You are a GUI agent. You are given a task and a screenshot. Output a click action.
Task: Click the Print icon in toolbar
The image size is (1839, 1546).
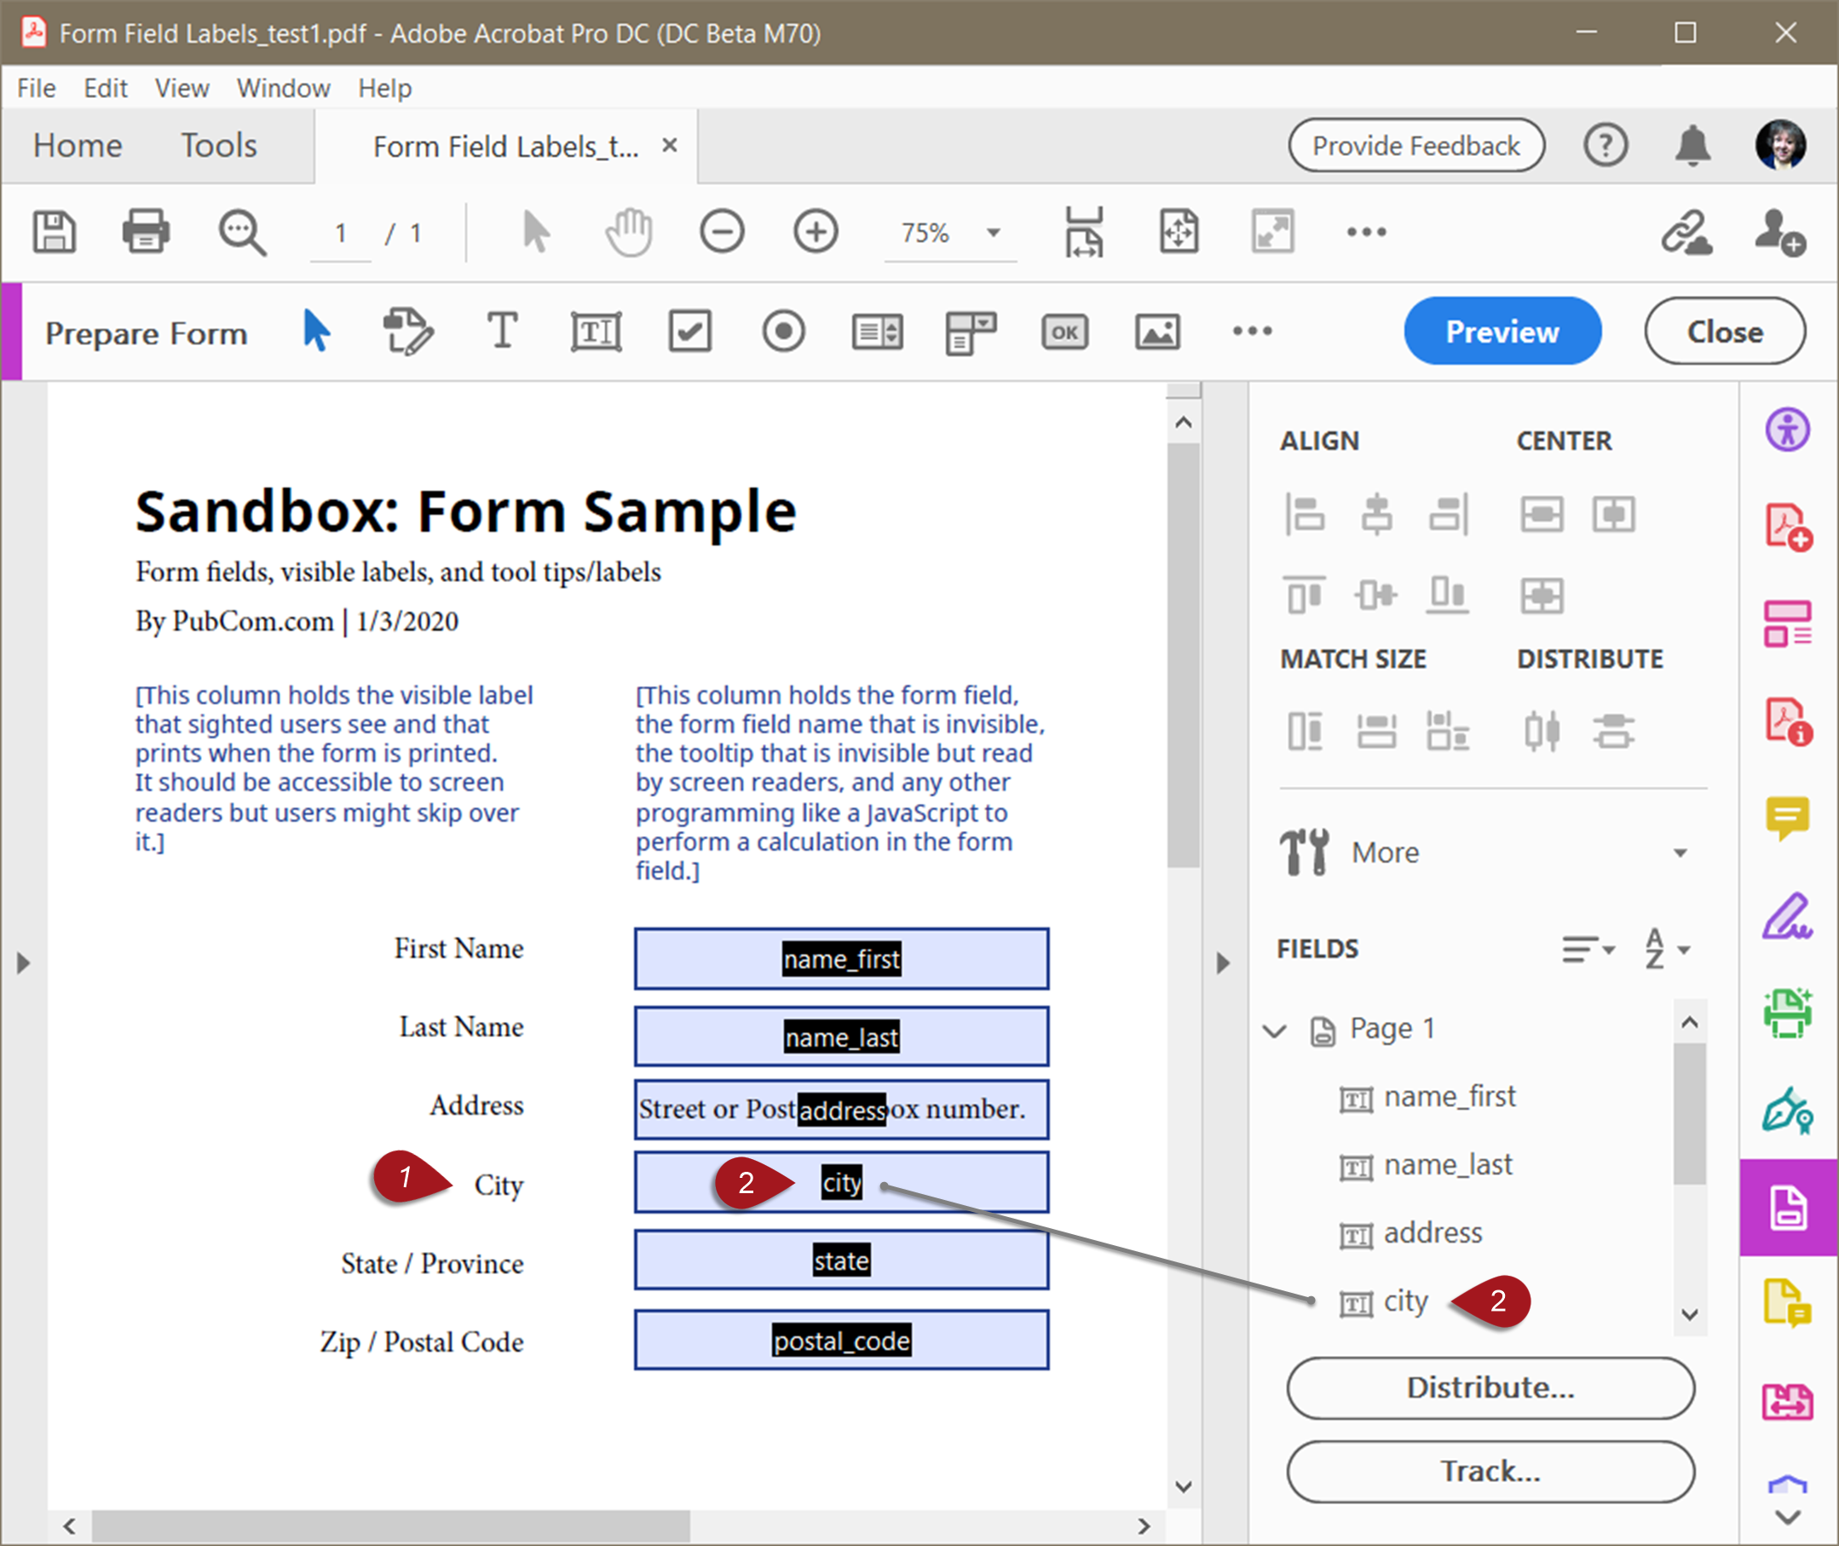tap(146, 233)
